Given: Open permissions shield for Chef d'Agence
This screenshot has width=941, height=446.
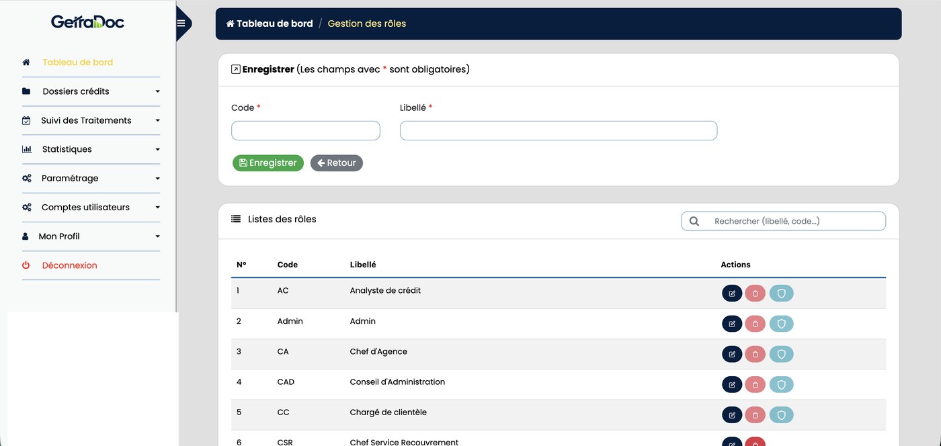Looking at the screenshot, I should [x=781, y=354].
